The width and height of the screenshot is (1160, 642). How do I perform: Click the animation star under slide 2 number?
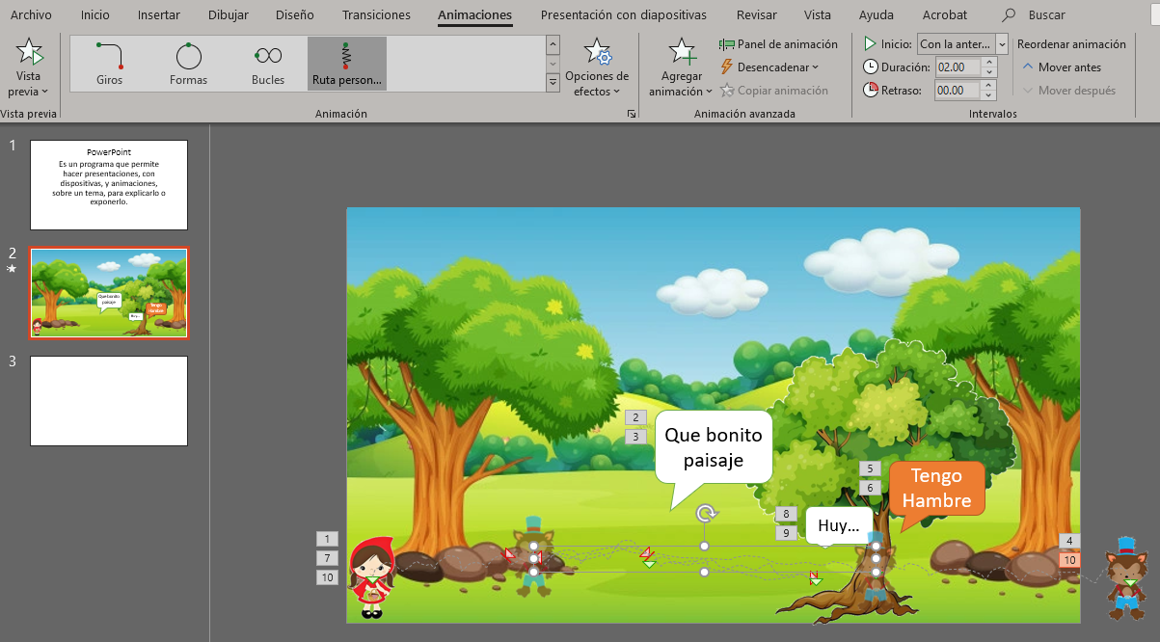13,269
